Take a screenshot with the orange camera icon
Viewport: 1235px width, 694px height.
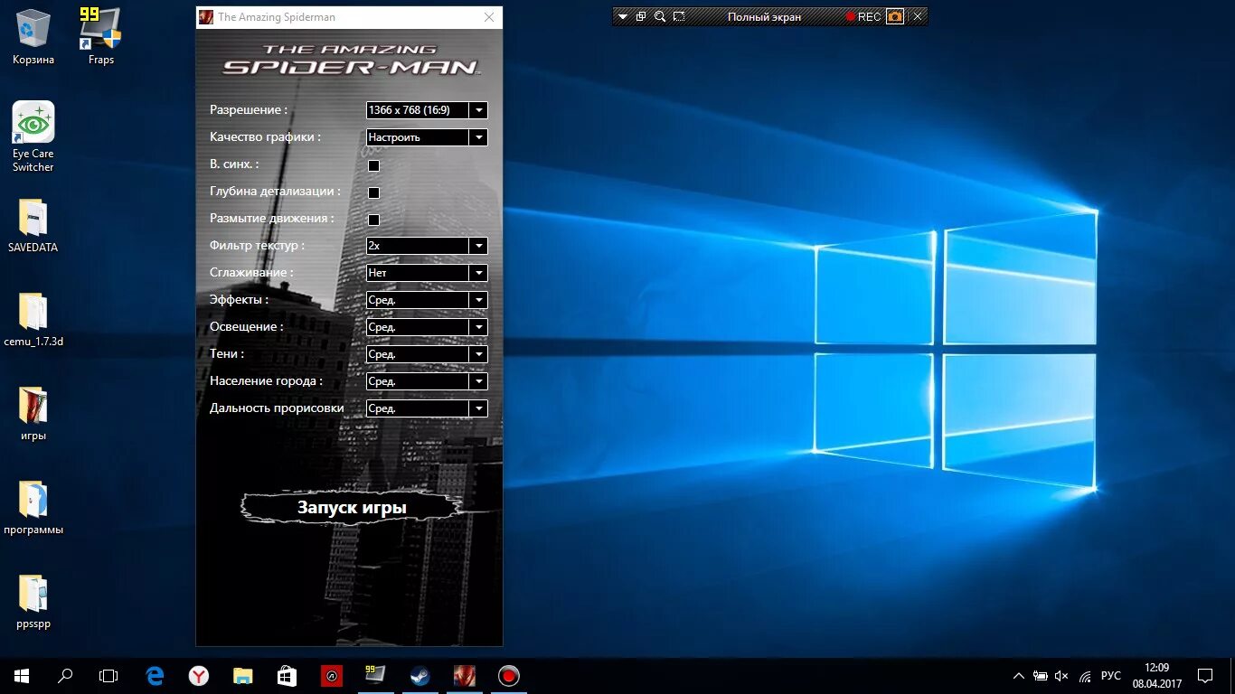(894, 16)
